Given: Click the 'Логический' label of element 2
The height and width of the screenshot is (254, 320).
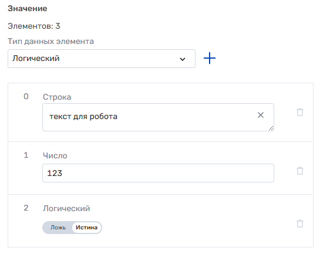Looking at the screenshot, I should click(66, 209).
